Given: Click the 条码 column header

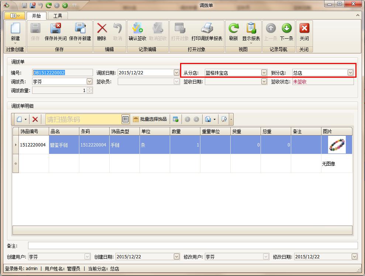Looking at the screenshot, I should [x=94, y=131].
